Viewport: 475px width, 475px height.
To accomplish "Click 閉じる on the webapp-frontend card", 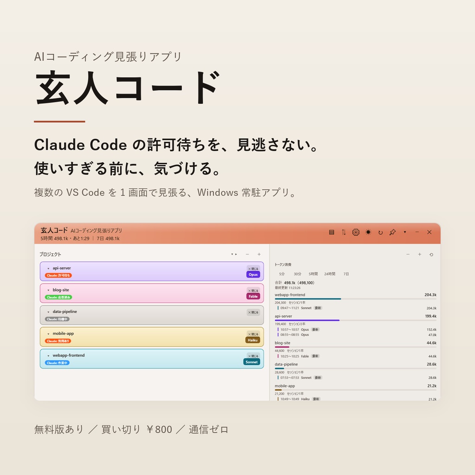I will 253,356.
